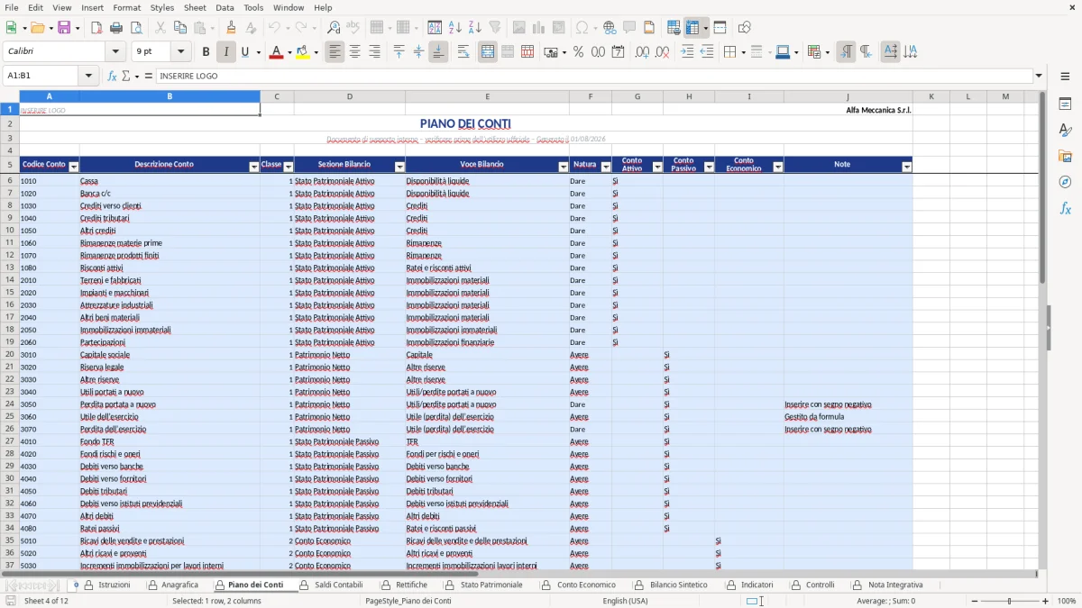Toggle Align Right
Viewport: 1082px width, 608px height.
click(374, 52)
